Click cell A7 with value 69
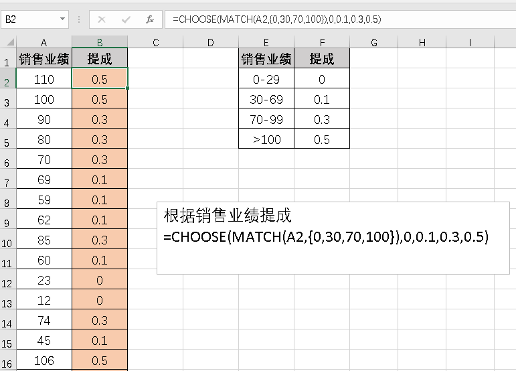 [x=44, y=179]
